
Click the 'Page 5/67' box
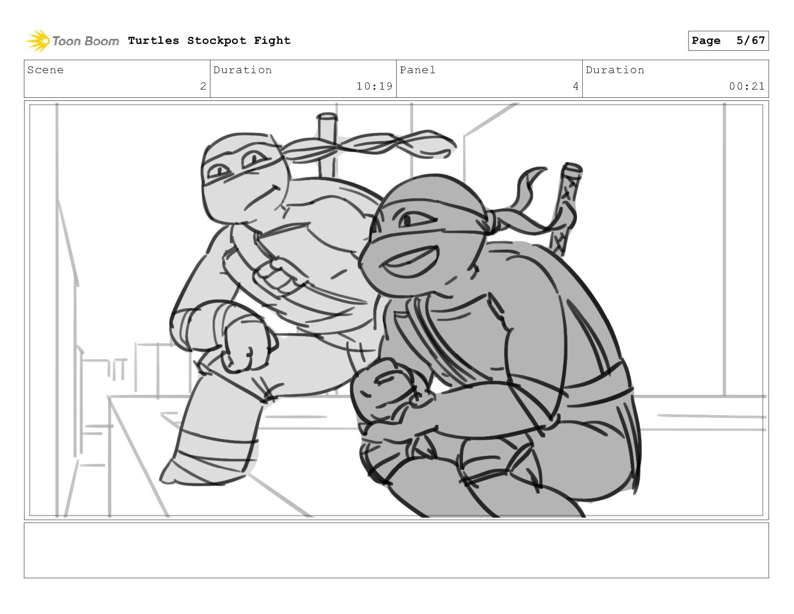(728, 40)
